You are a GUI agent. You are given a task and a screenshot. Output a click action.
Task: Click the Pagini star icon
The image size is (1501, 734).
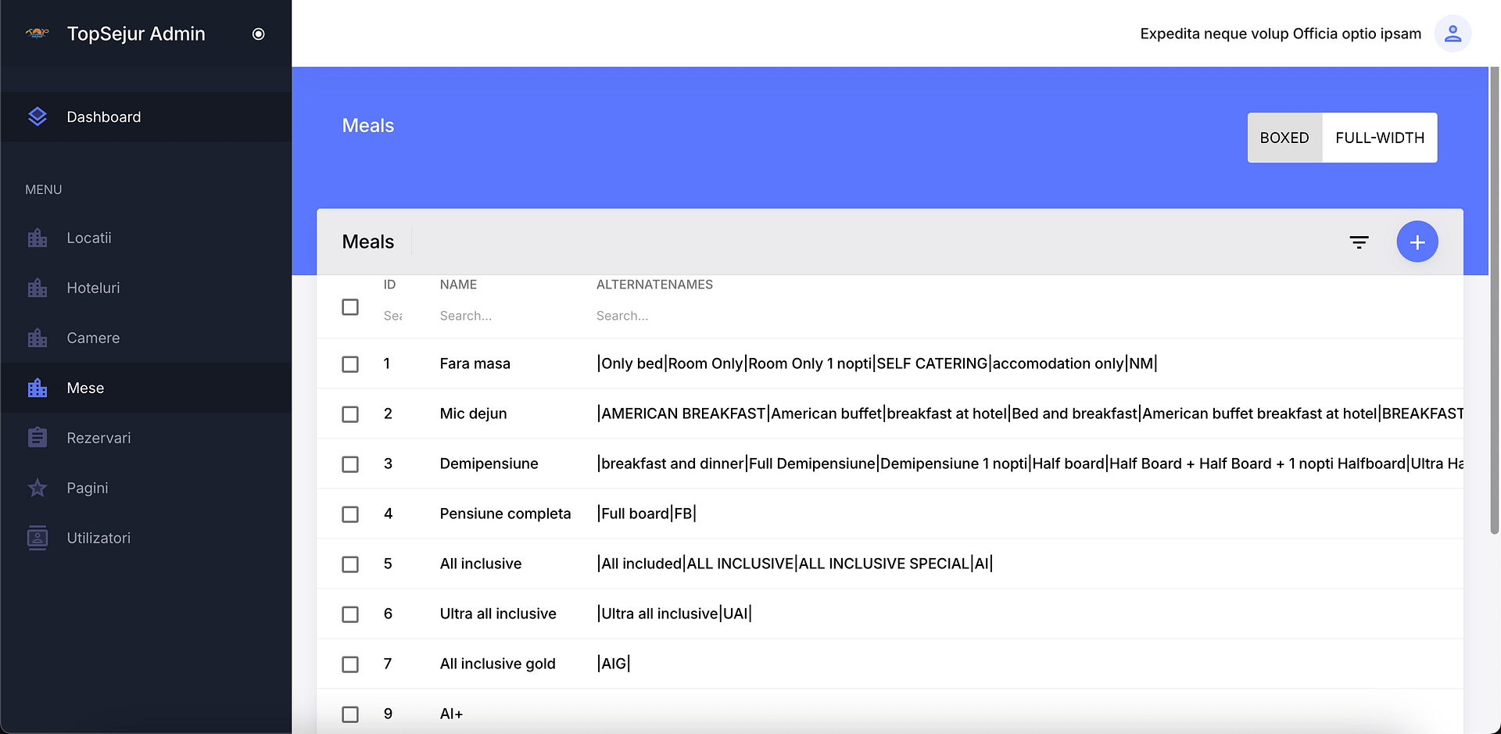37,488
